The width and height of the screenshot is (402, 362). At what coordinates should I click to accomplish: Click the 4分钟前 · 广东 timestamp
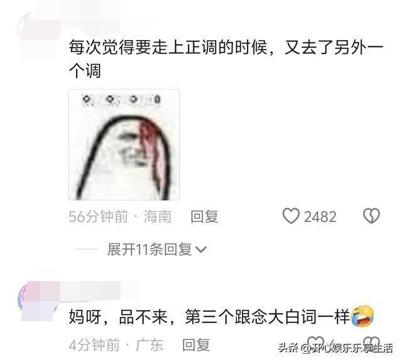pos(116,344)
